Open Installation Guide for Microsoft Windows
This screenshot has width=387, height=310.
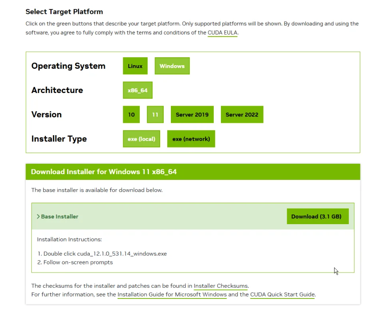(172, 294)
